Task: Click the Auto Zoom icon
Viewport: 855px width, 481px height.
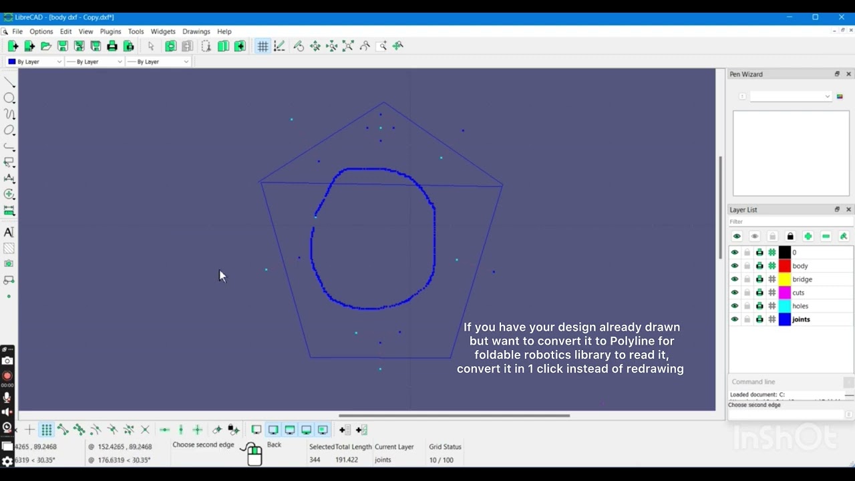Action: [x=348, y=46]
